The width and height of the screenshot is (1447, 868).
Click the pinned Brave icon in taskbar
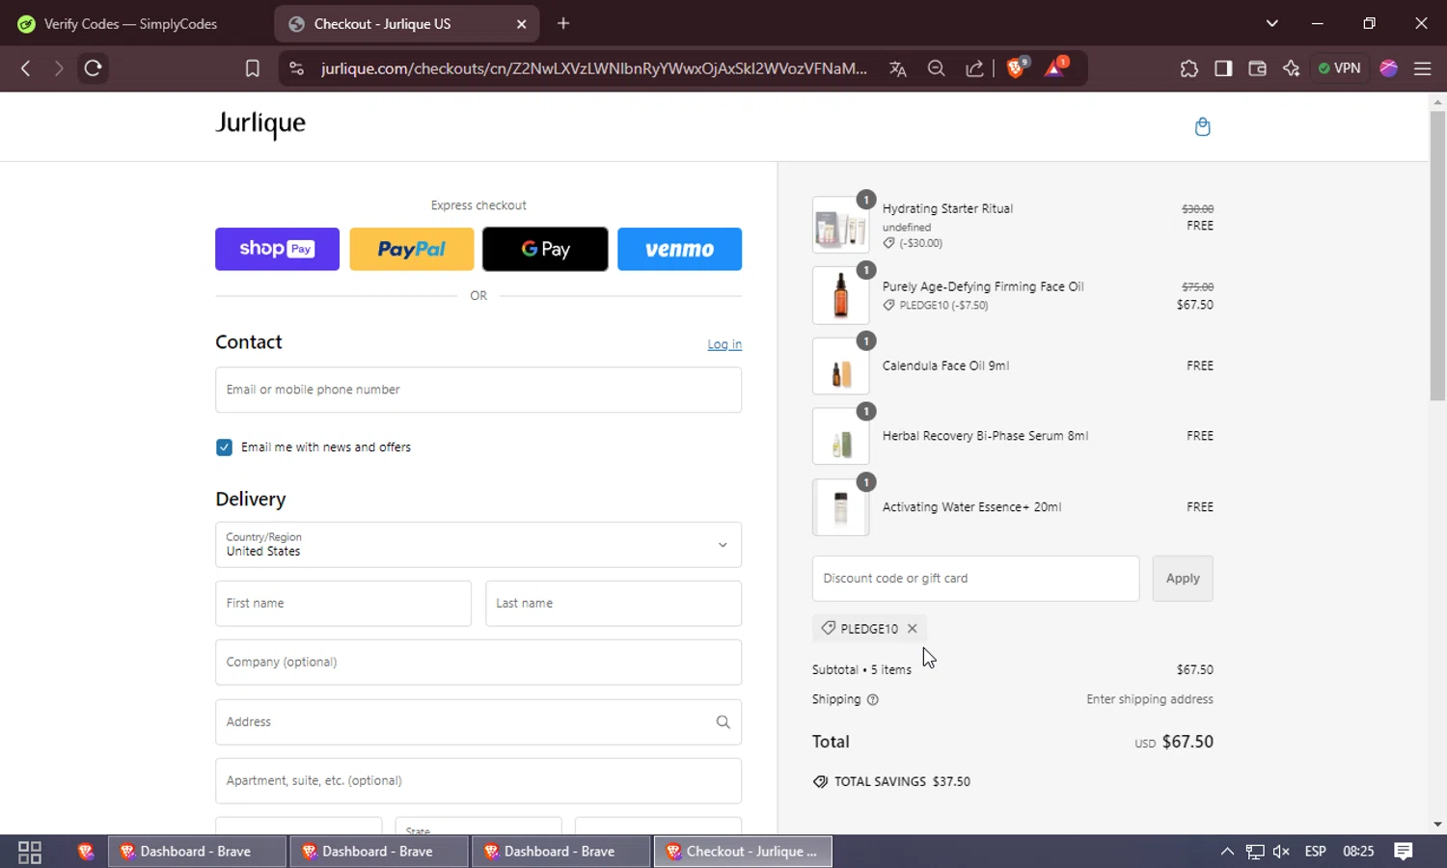coord(86,852)
